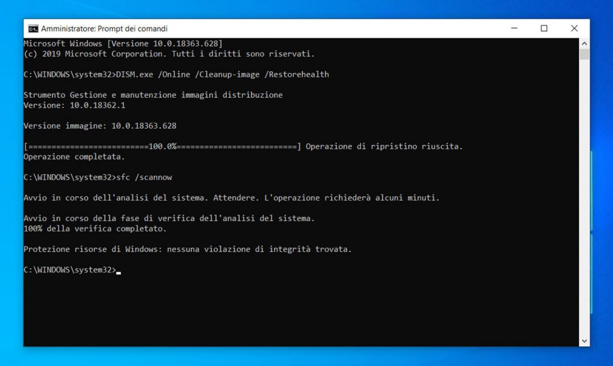Screen dimensions: 613x366
Task: Click the blinking cursor at the last prompt
Action: [x=119, y=271]
